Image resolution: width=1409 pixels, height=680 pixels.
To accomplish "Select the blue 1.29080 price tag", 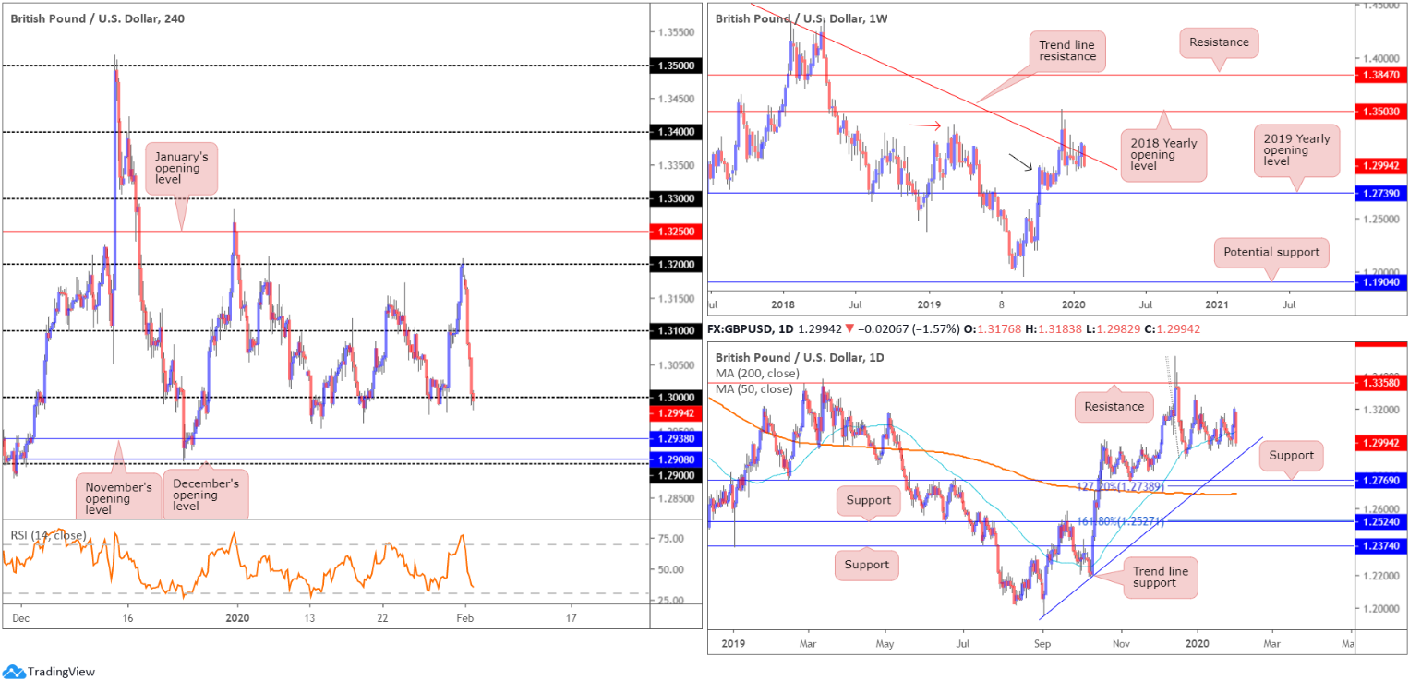I will 678,459.
